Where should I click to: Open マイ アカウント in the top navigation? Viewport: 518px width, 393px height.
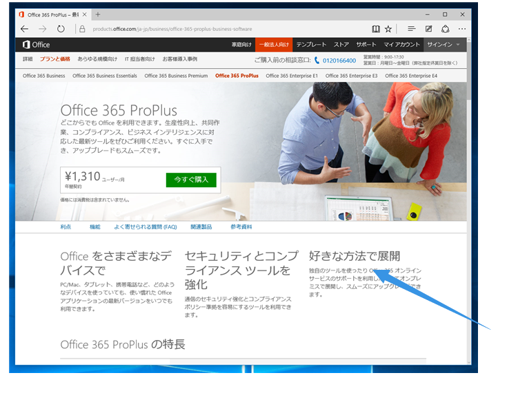click(x=401, y=45)
